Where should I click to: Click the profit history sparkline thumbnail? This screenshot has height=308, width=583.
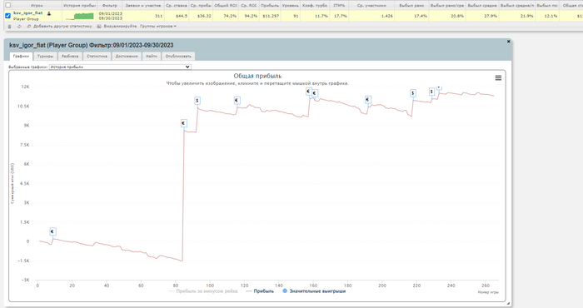click(80, 16)
